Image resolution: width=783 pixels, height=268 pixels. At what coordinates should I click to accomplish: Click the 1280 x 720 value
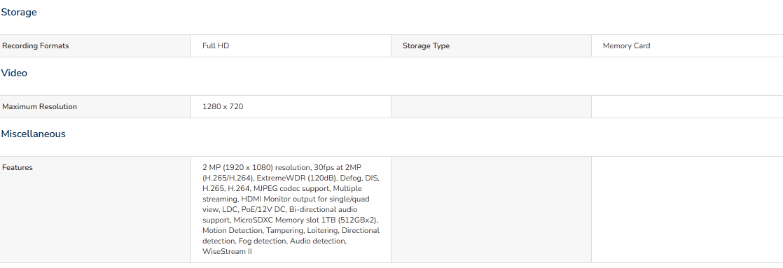point(223,107)
